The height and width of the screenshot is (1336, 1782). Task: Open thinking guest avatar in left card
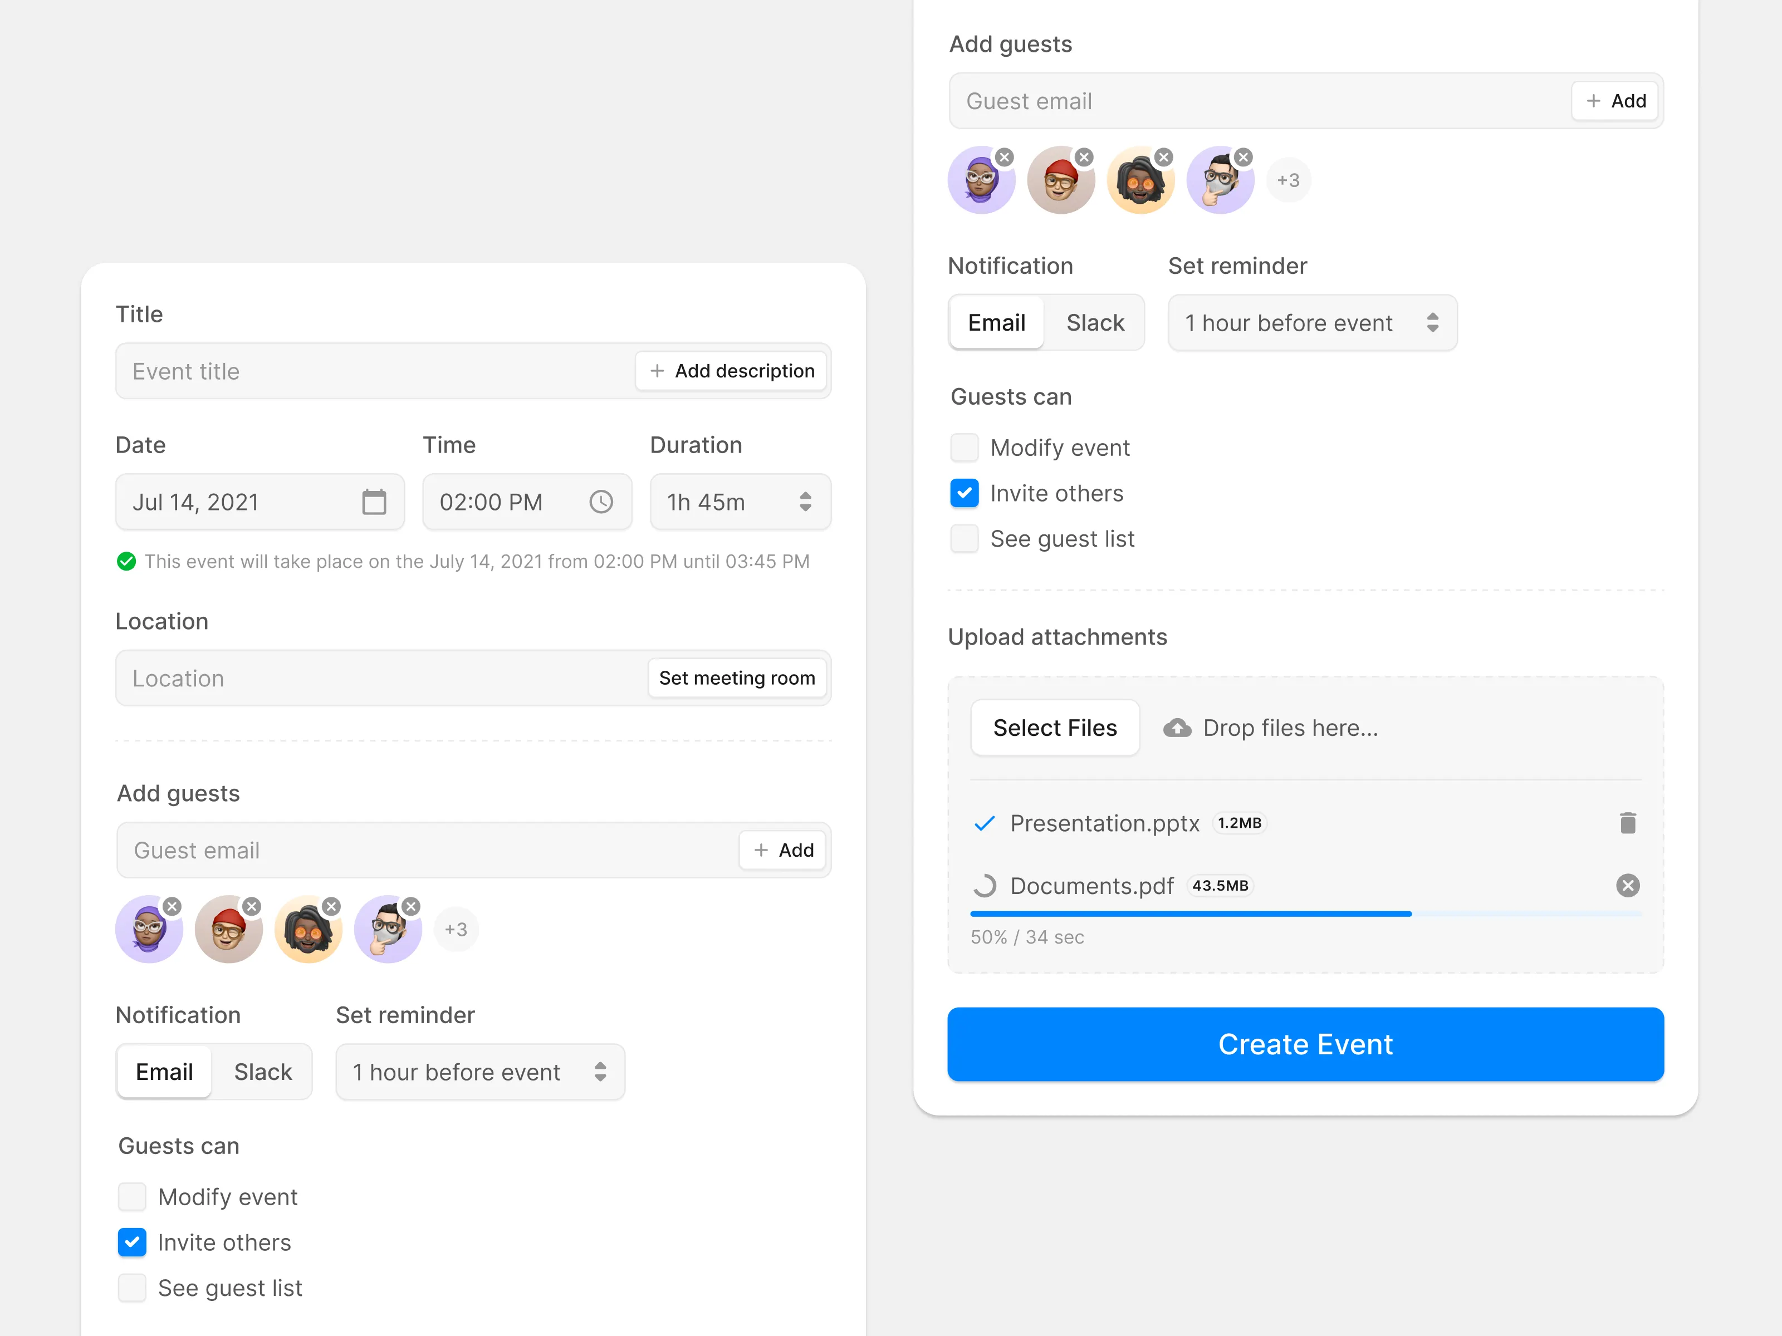(388, 929)
